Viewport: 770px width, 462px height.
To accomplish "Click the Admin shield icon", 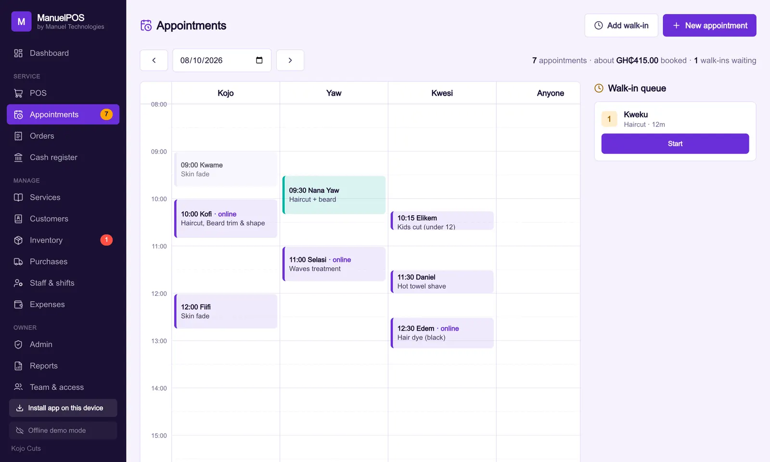I will pos(18,345).
